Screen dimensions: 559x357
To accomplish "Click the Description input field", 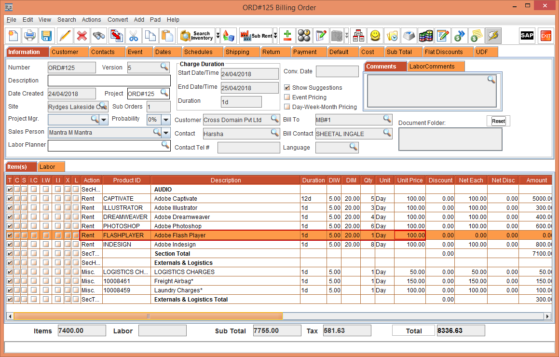I will [x=109, y=81].
